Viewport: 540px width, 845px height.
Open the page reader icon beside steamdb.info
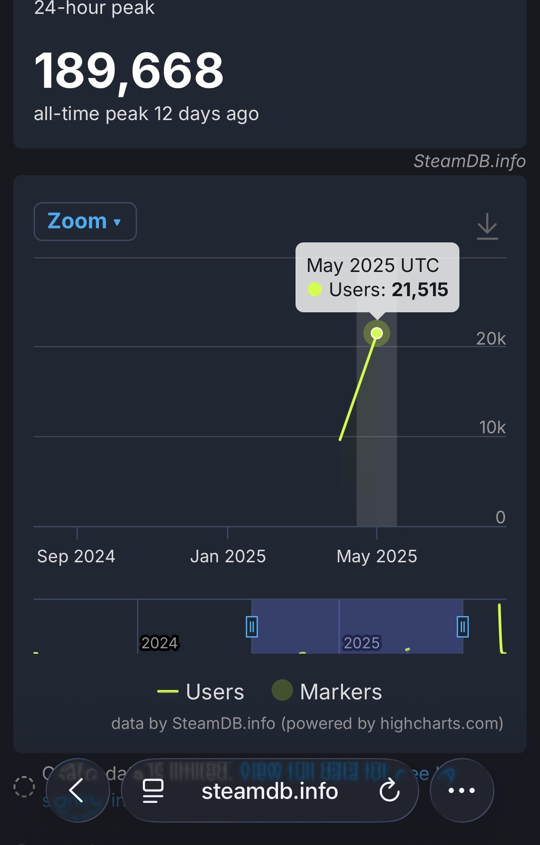(x=153, y=791)
